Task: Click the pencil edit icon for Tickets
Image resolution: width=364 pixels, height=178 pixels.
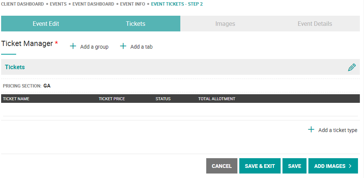Action: point(352,67)
